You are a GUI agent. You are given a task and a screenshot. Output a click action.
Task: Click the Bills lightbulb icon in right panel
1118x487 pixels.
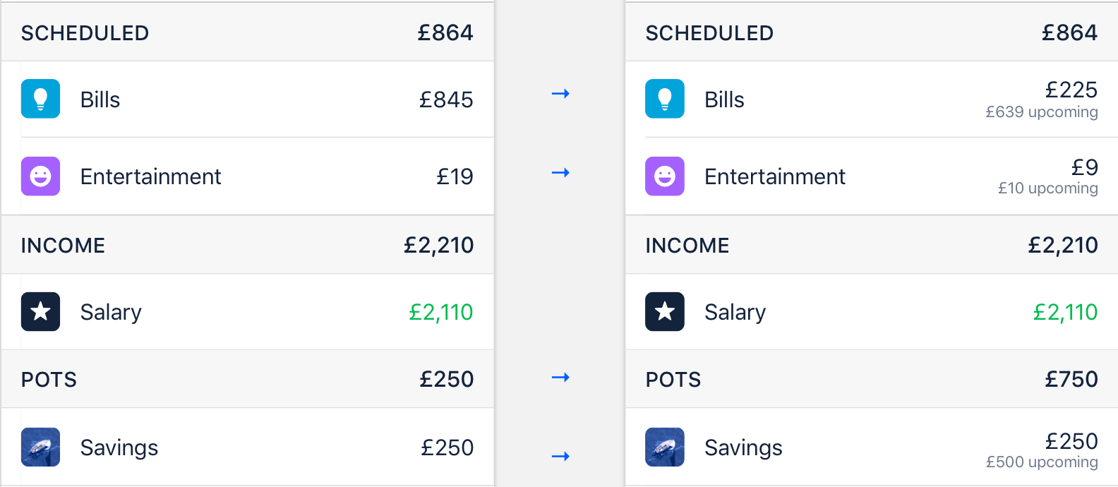point(665,99)
